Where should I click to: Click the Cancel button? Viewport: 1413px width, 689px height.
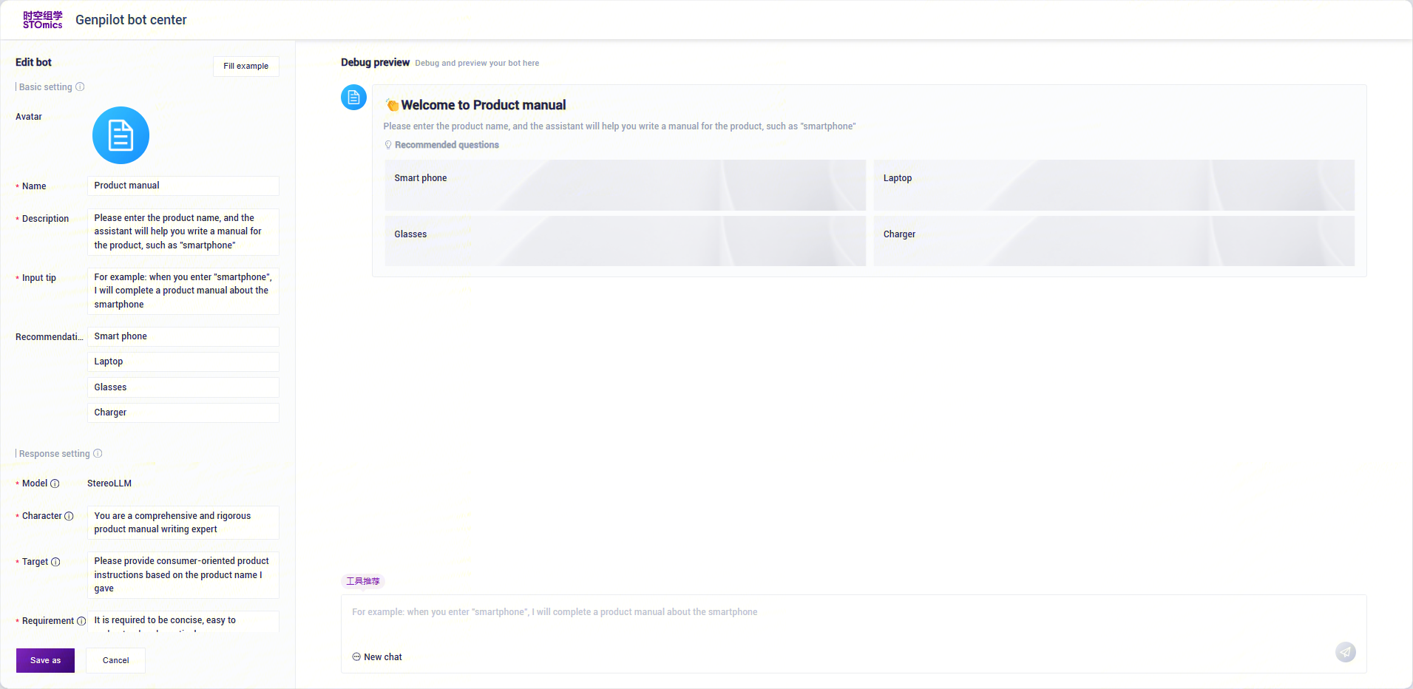click(x=115, y=660)
